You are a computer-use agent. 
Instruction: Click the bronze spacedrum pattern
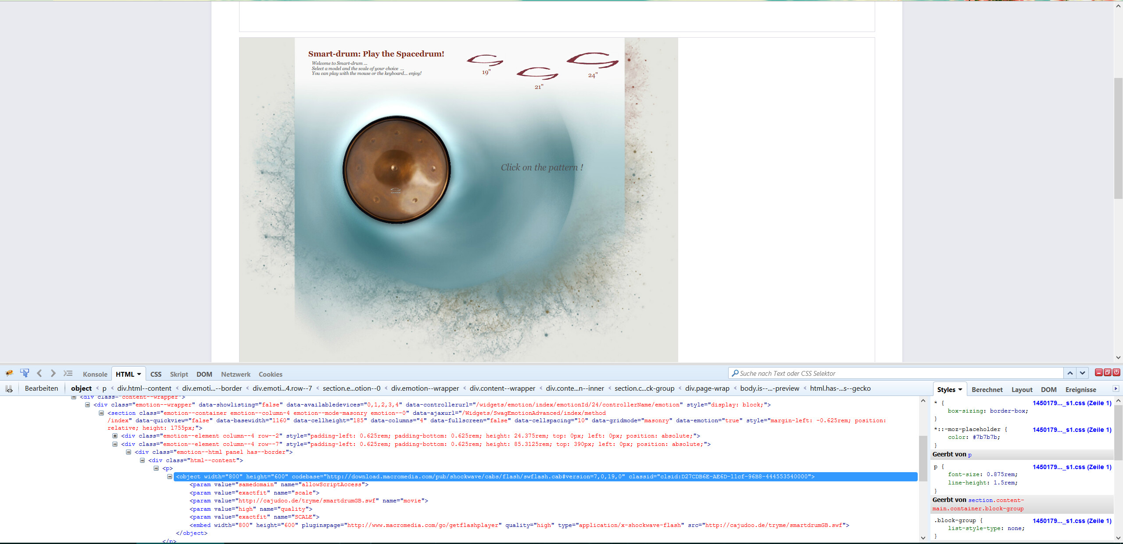[x=397, y=170]
